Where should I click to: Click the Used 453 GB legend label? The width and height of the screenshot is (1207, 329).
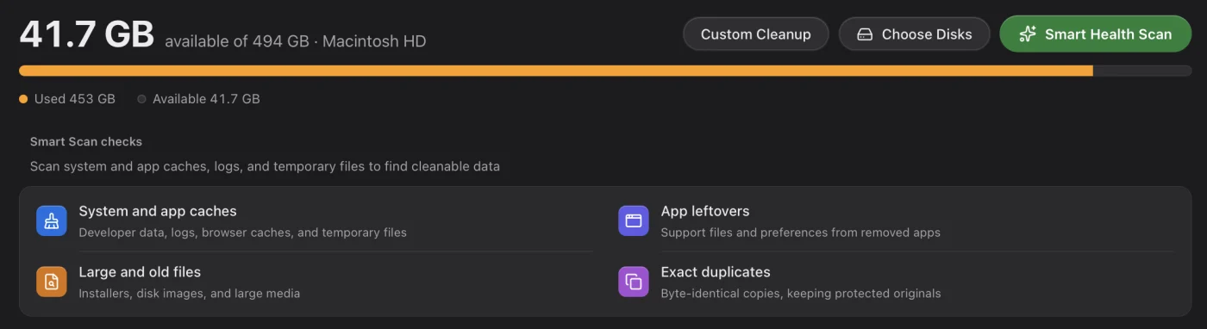75,99
